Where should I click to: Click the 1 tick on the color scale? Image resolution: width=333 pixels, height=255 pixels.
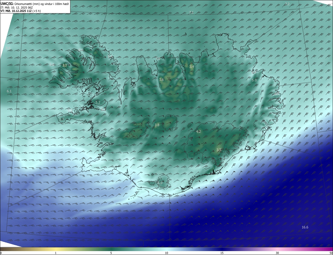tap(56, 253)
